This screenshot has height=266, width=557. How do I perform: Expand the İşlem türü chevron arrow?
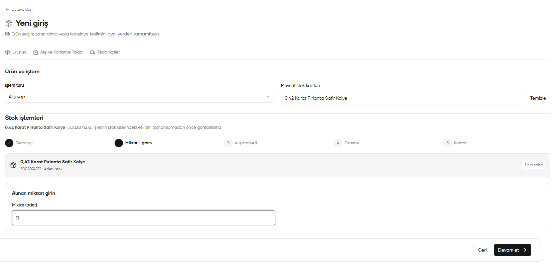(x=268, y=97)
